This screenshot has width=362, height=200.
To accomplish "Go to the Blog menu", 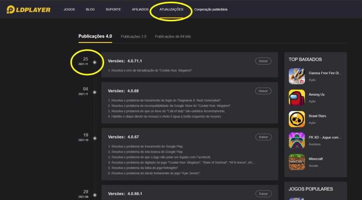I will tap(90, 9).
